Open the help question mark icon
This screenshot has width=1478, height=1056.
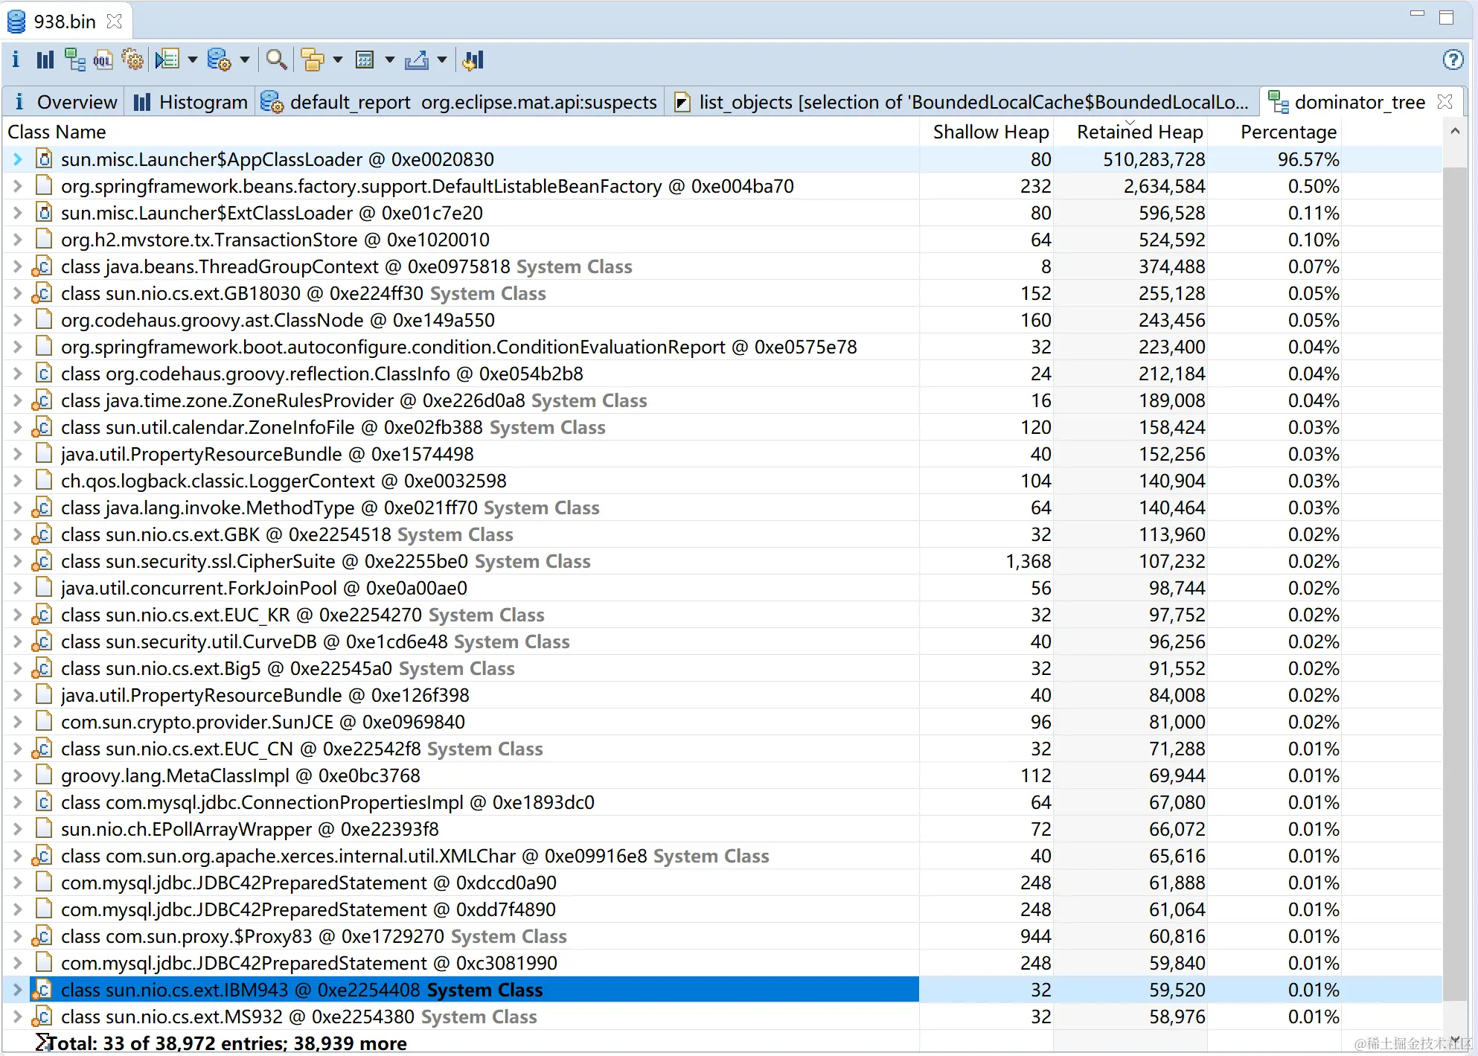(x=1453, y=60)
